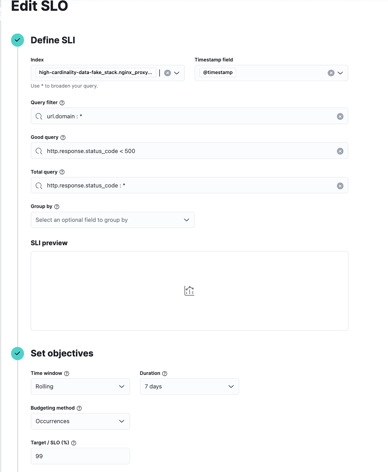Image resolution: width=388 pixels, height=472 pixels.
Task: Show help for Total query
Action: point(62,172)
